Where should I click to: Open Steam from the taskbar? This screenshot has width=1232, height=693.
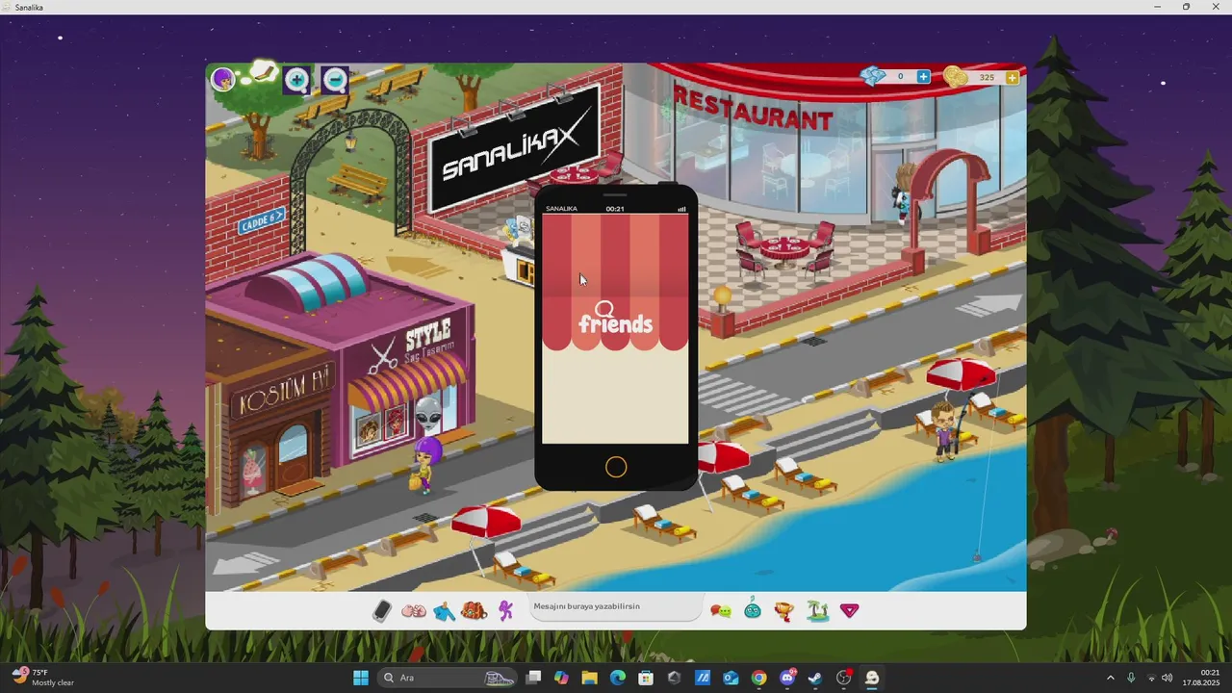[815, 678]
